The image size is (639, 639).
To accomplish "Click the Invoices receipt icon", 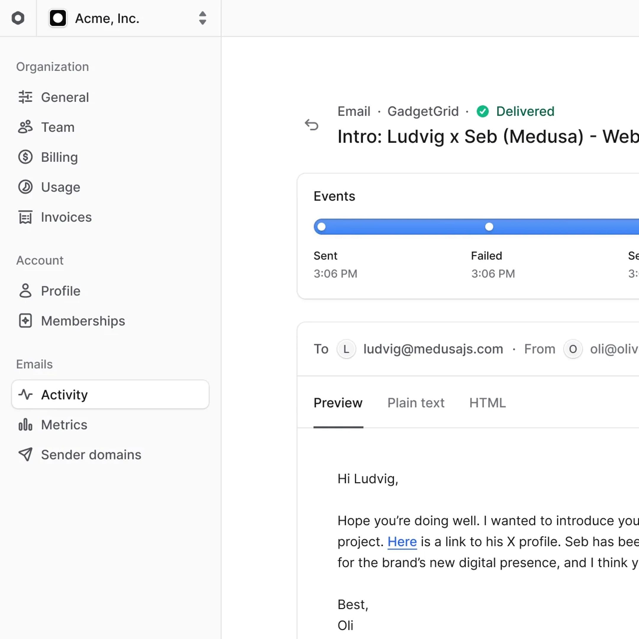I will point(25,217).
